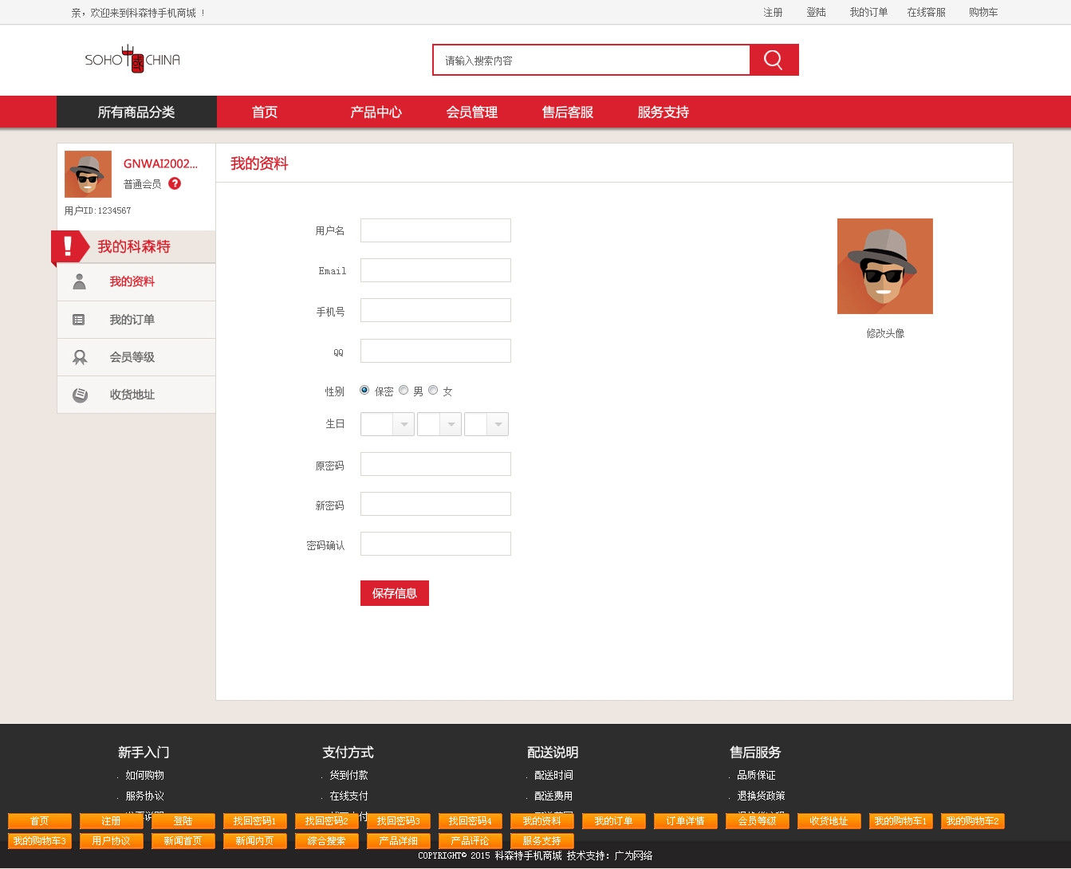Click orange 订单详情 button
Image resolution: width=1071 pixels, height=869 pixels.
point(686,821)
